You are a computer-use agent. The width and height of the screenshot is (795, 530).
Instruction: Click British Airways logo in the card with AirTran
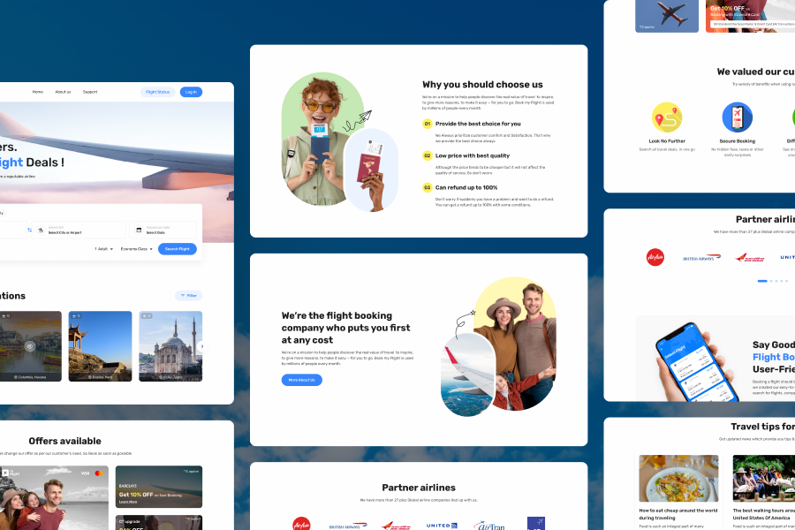click(348, 526)
